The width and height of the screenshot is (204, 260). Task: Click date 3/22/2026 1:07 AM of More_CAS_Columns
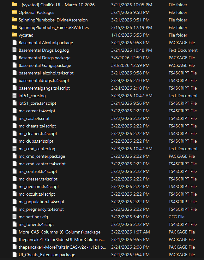130,232
